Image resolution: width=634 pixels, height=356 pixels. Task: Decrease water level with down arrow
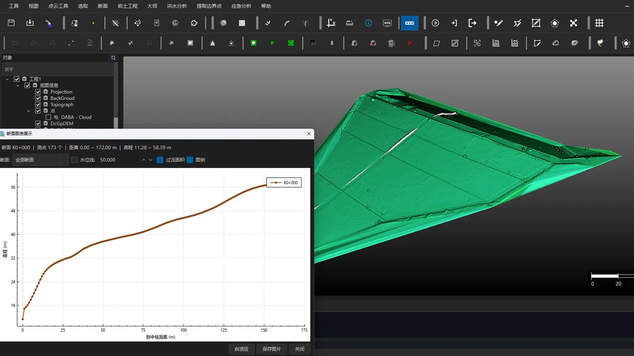151,160
